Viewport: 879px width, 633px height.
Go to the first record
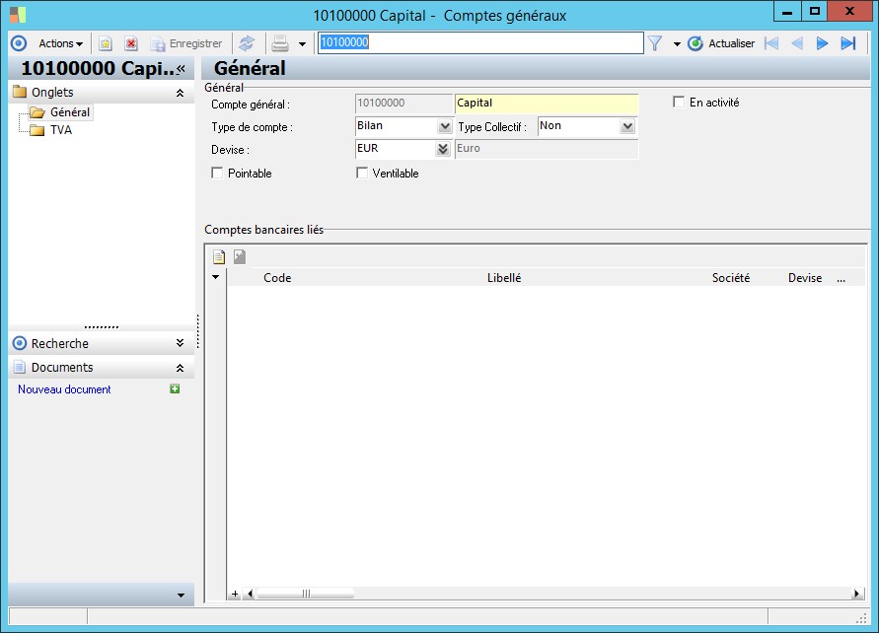771,43
